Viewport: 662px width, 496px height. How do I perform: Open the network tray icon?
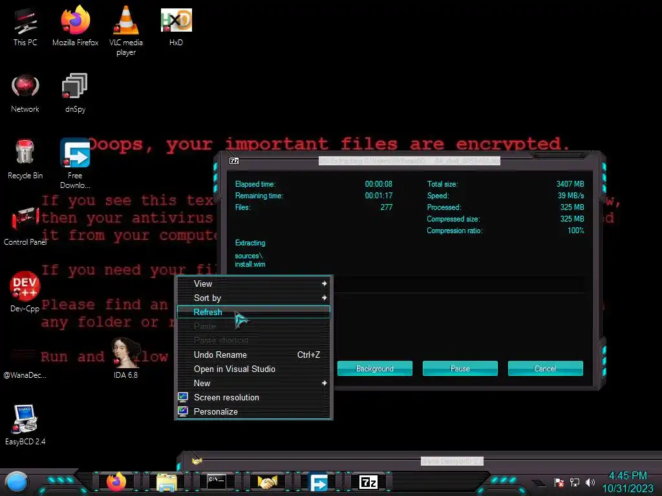575,482
